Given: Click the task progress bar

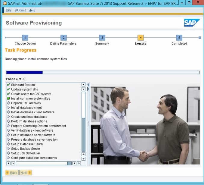Looking at the screenshot, I should (x=103, y=72).
